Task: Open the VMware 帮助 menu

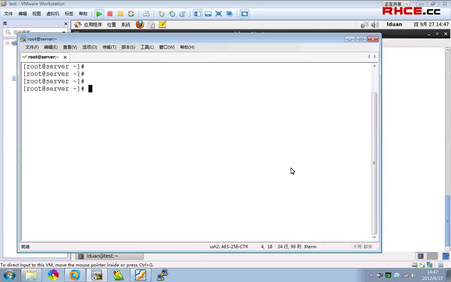Action: click(x=83, y=14)
